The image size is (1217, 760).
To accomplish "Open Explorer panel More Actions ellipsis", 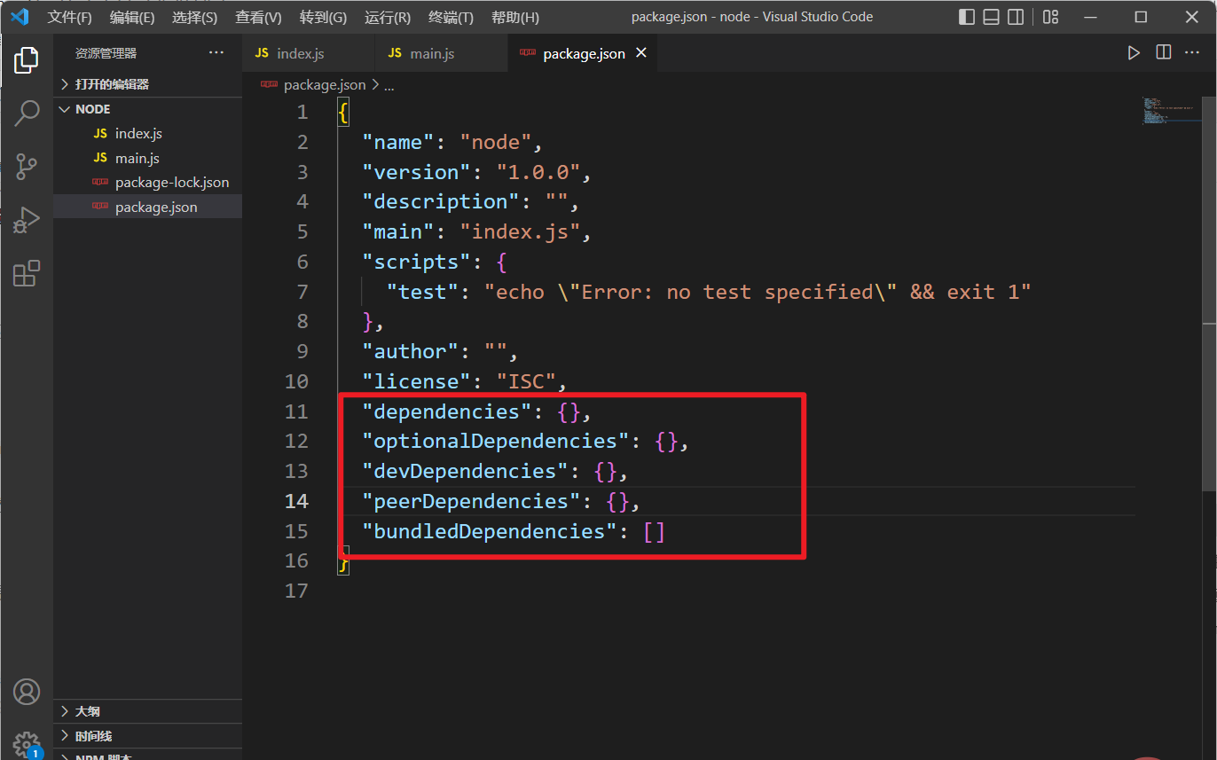I will pos(216,53).
